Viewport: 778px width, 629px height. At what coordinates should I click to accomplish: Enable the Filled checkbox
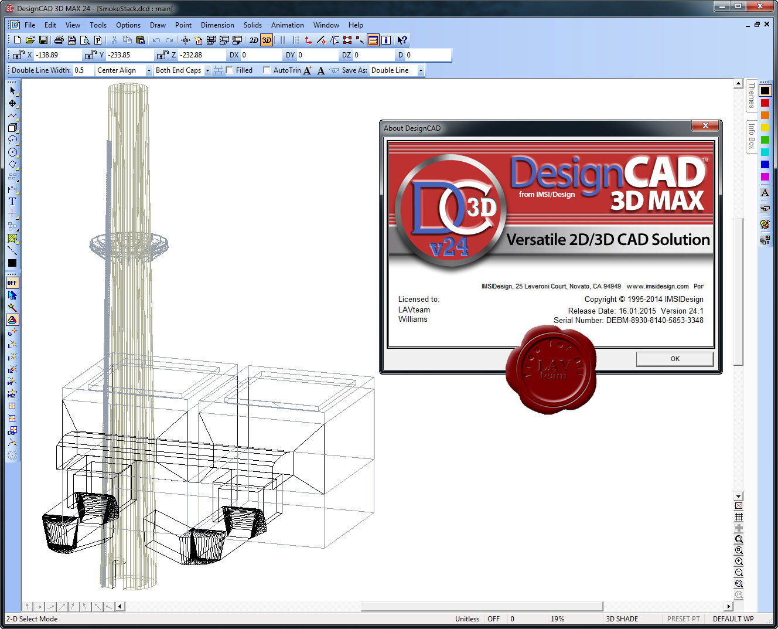click(x=229, y=70)
